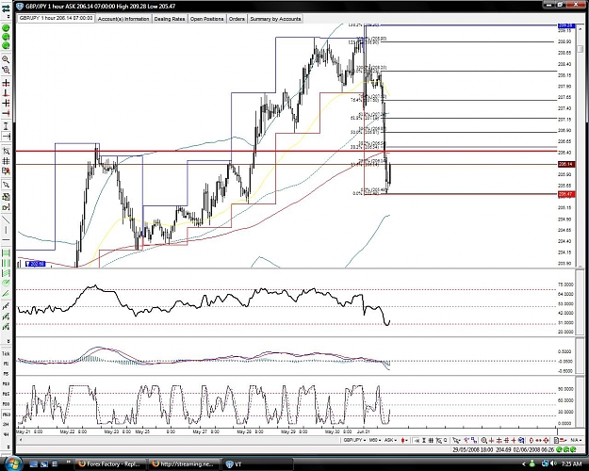Screen dimensions: 589x471
Task: Switch chart to M1 timeframe
Action: [x=6, y=364]
